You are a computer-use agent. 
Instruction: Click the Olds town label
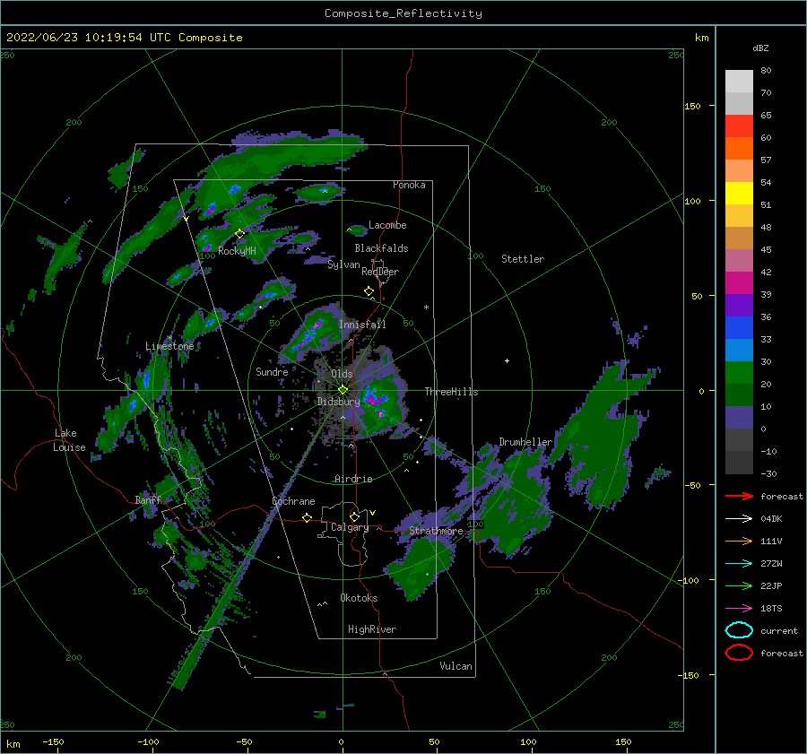click(x=342, y=374)
